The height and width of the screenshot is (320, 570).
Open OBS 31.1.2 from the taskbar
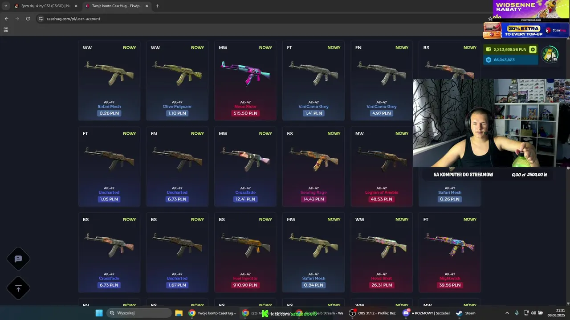click(373, 313)
